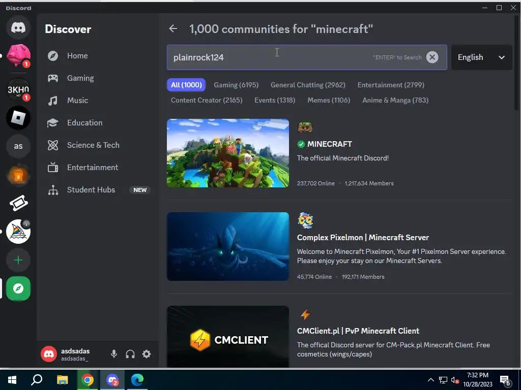Select Entertainment in Discover sidebar

pyautogui.click(x=98, y=167)
